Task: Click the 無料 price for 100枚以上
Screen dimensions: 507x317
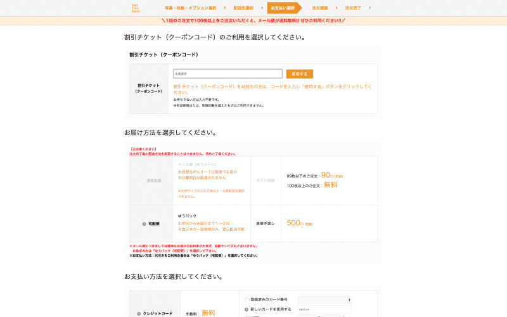Action: [x=330, y=185]
